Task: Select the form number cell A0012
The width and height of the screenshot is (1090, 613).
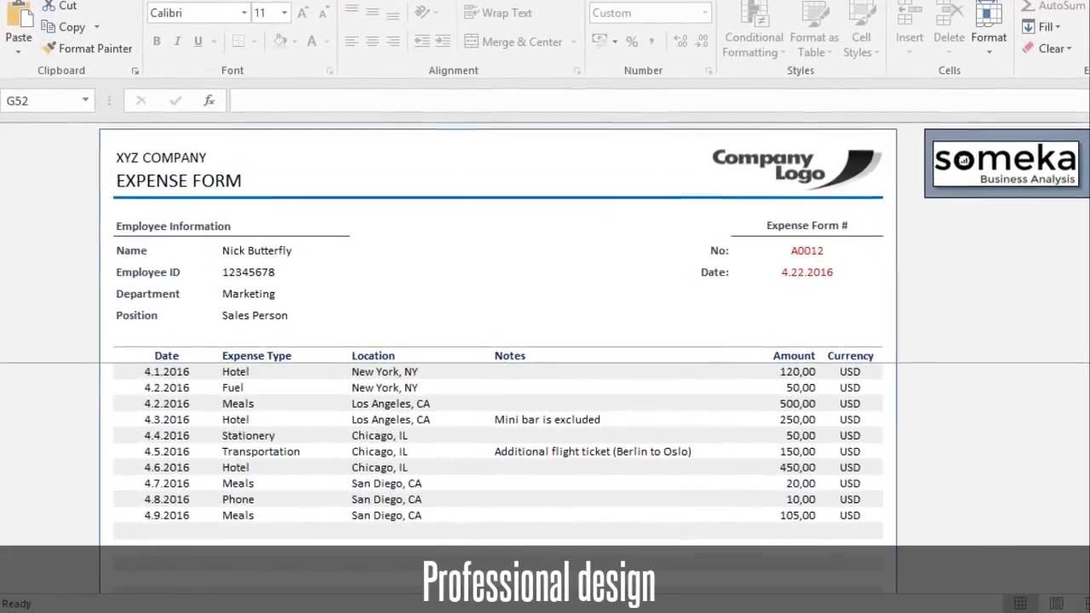Action: [806, 250]
